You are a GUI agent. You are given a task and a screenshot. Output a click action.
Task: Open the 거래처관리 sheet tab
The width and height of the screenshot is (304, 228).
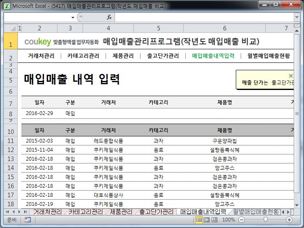tap(48, 212)
